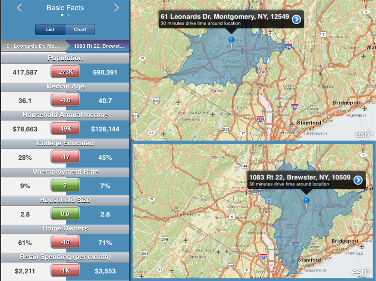Viewport: 376px width, 281px height.
Task: Go to previous panel with left arrow
Action: [x=19, y=8]
